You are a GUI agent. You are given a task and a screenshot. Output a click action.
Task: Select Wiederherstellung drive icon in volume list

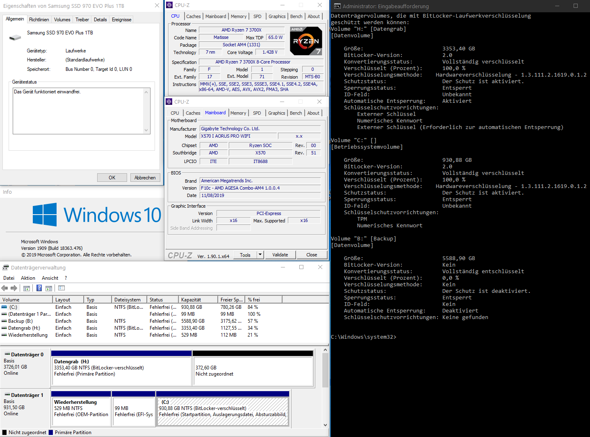pyautogui.click(x=4, y=335)
